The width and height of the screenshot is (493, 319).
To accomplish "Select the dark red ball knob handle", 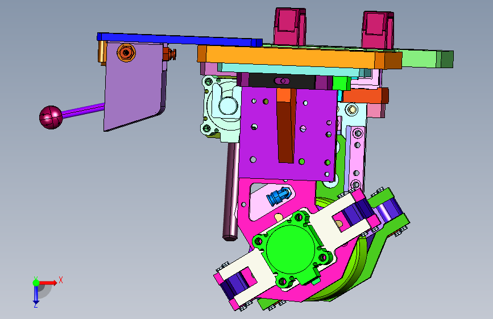I will 51,117.
